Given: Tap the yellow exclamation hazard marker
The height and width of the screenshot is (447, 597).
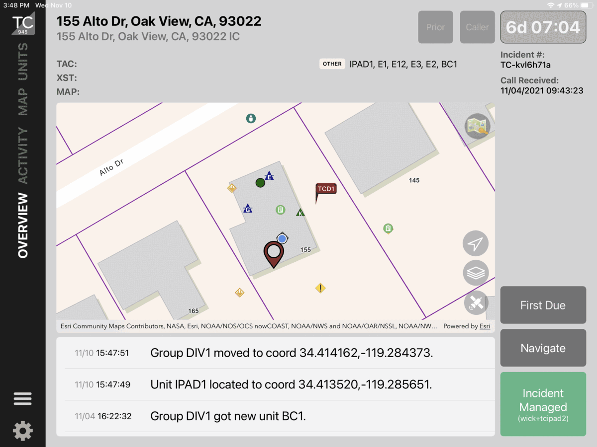Looking at the screenshot, I should click(x=320, y=288).
